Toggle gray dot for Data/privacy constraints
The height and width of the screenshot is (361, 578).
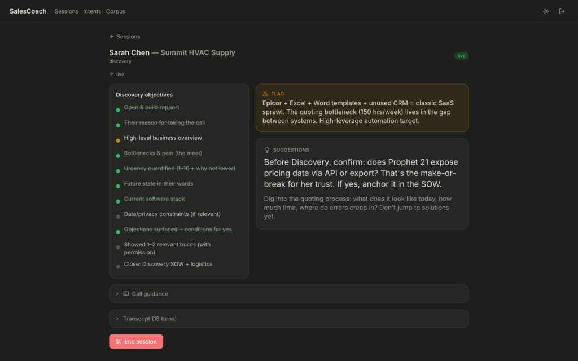click(x=118, y=217)
